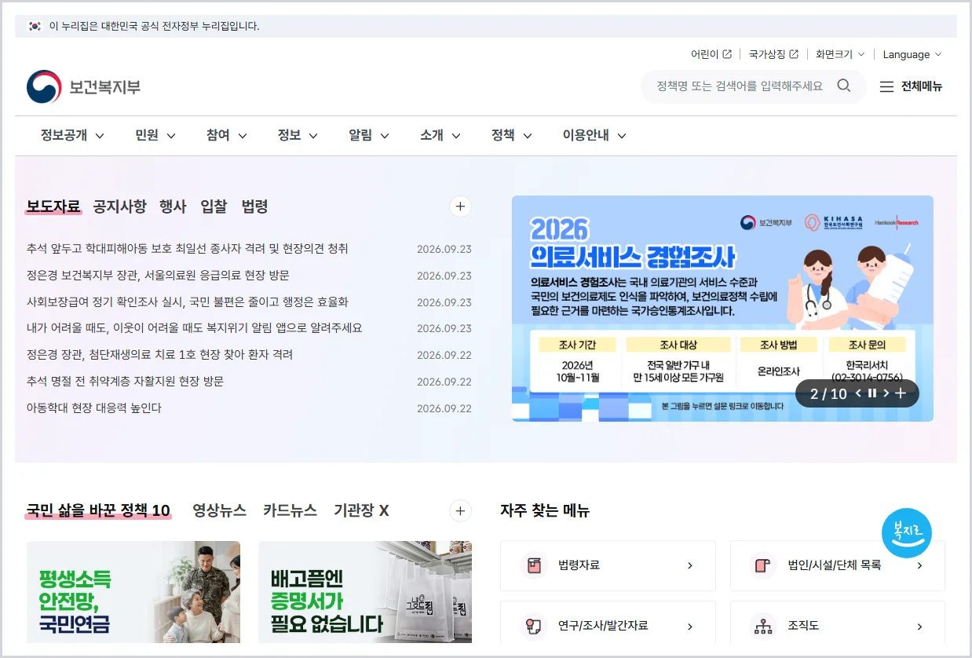The height and width of the screenshot is (658, 972).
Task: Click the arrow in 연구/조사/발간자료 card
Action: (x=690, y=627)
